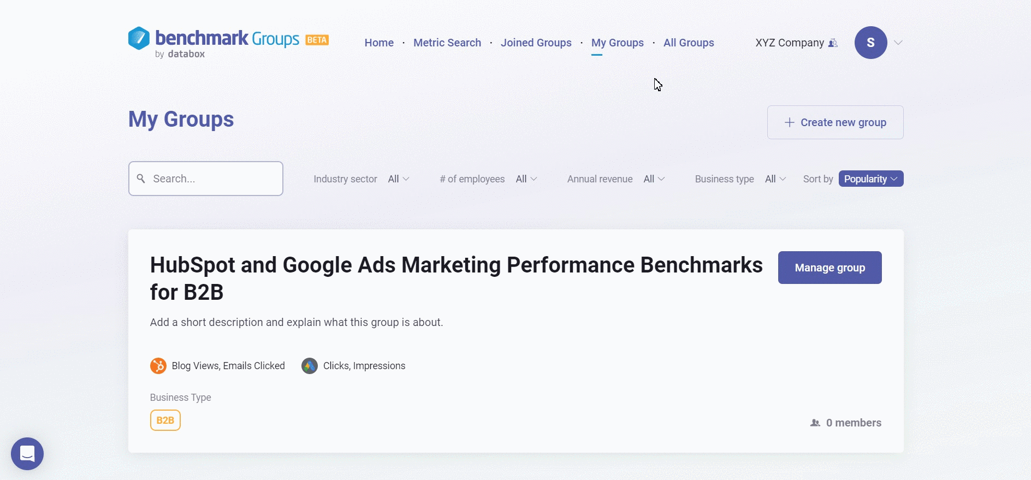This screenshot has width=1031, height=480.
Task: Click the magnifier icon in search box
Action: [141, 179]
